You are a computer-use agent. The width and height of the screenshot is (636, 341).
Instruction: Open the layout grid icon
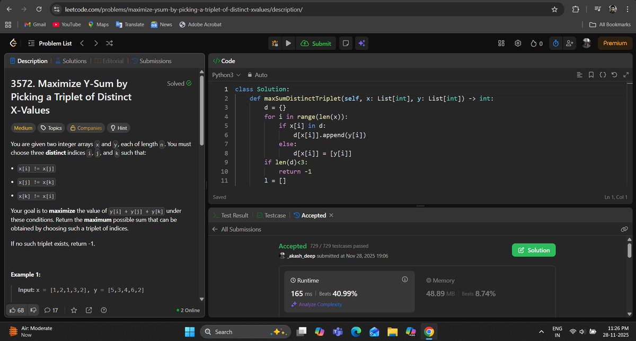(x=501, y=43)
